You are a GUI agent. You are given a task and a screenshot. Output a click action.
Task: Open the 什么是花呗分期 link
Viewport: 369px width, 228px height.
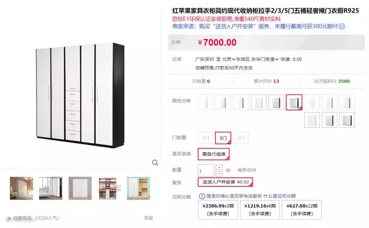pyautogui.click(x=279, y=196)
